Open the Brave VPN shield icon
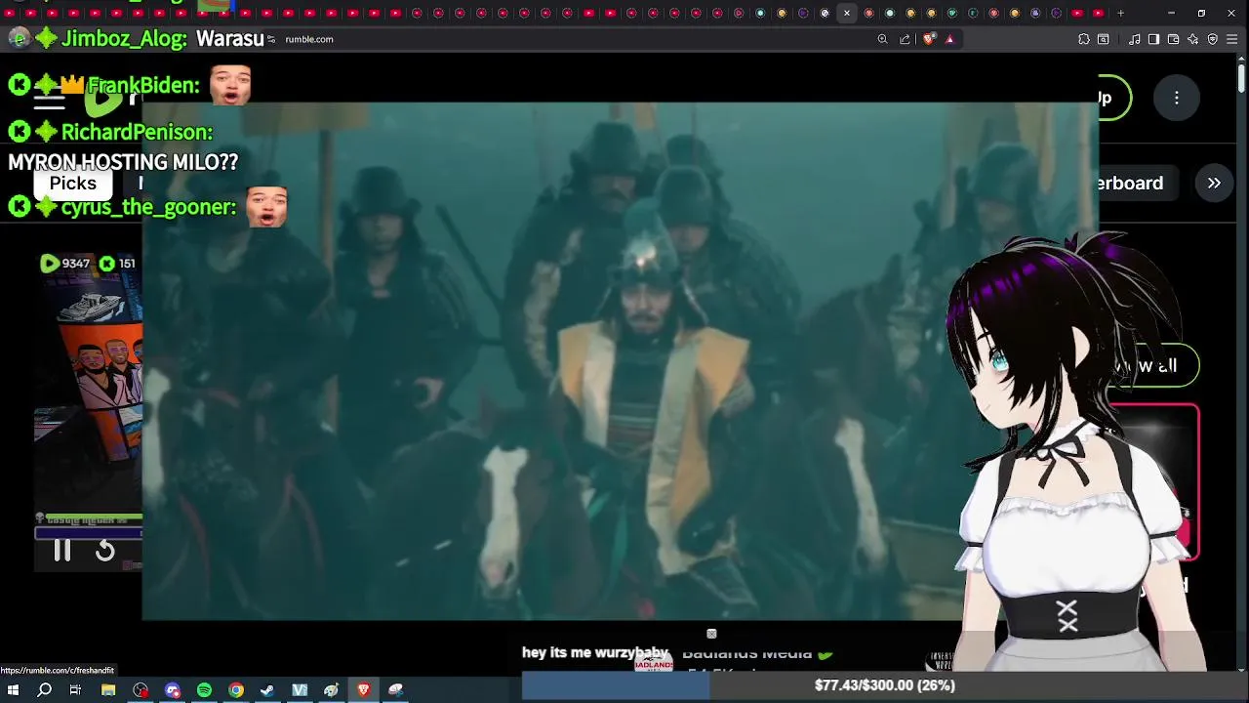This screenshot has width=1249, height=703. 1213,39
